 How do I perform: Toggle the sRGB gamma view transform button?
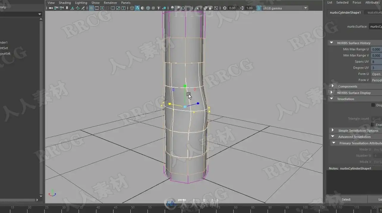click(x=259, y=8)
